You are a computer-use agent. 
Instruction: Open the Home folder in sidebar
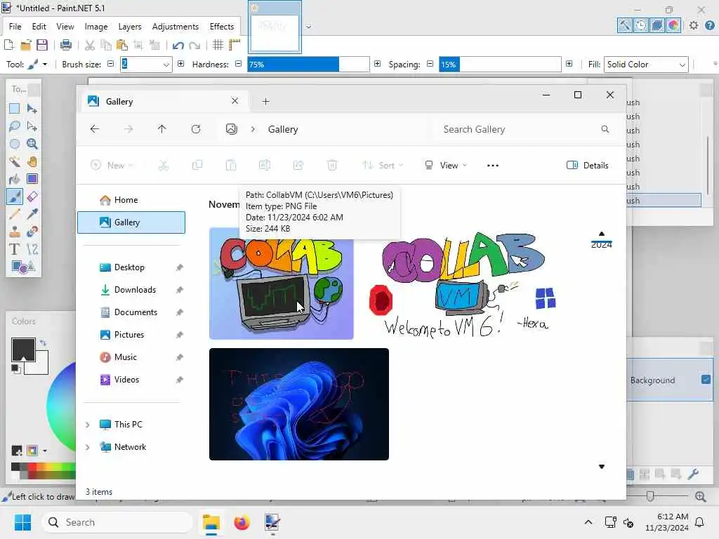(131, 200)
